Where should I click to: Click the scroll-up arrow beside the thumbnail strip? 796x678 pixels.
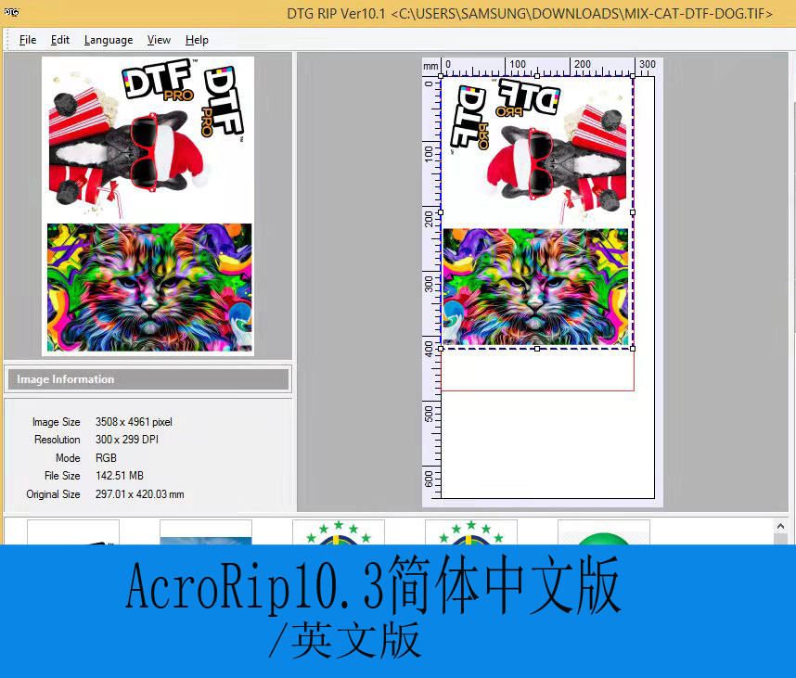[780, 525]
